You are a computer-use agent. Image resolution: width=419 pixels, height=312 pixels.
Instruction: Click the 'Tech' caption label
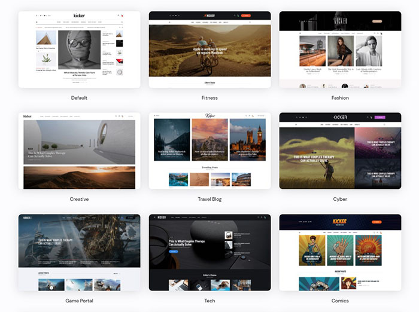(209, 301)
